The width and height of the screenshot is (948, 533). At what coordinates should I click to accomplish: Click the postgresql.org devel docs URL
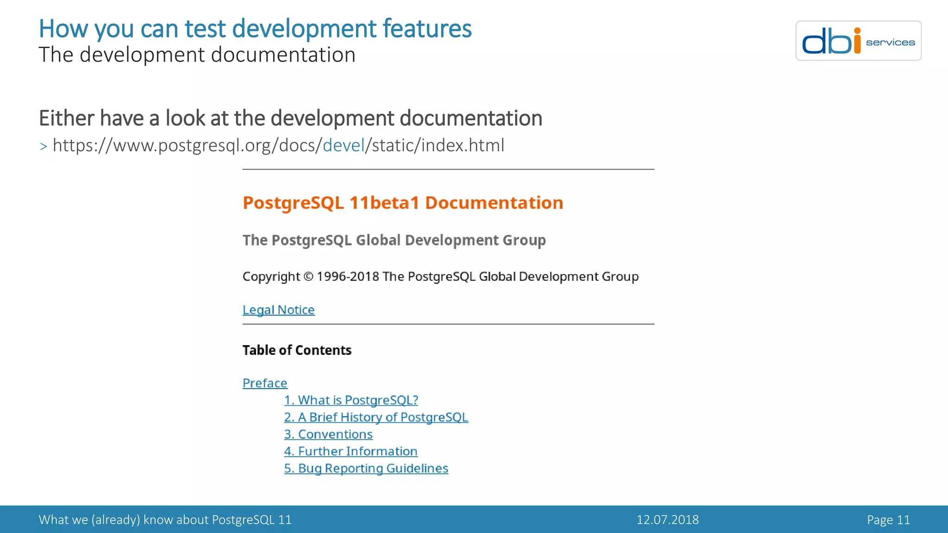click(x=278, y=145)
